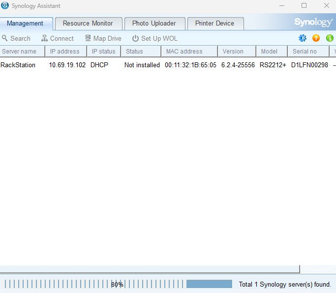The width and height of the screenshot is (336, 293).
Task: Sort by Status column header
Action: 141,52
